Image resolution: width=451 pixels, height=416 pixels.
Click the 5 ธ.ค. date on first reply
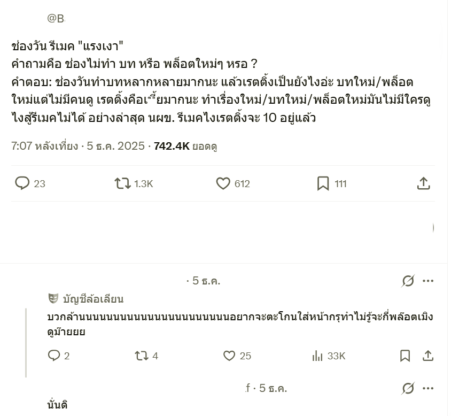coord(206,281)
